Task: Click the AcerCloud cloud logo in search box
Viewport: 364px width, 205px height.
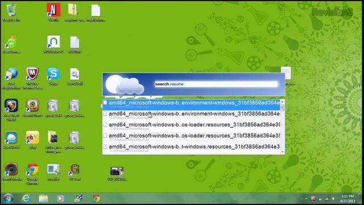Action: coord(125,85)
